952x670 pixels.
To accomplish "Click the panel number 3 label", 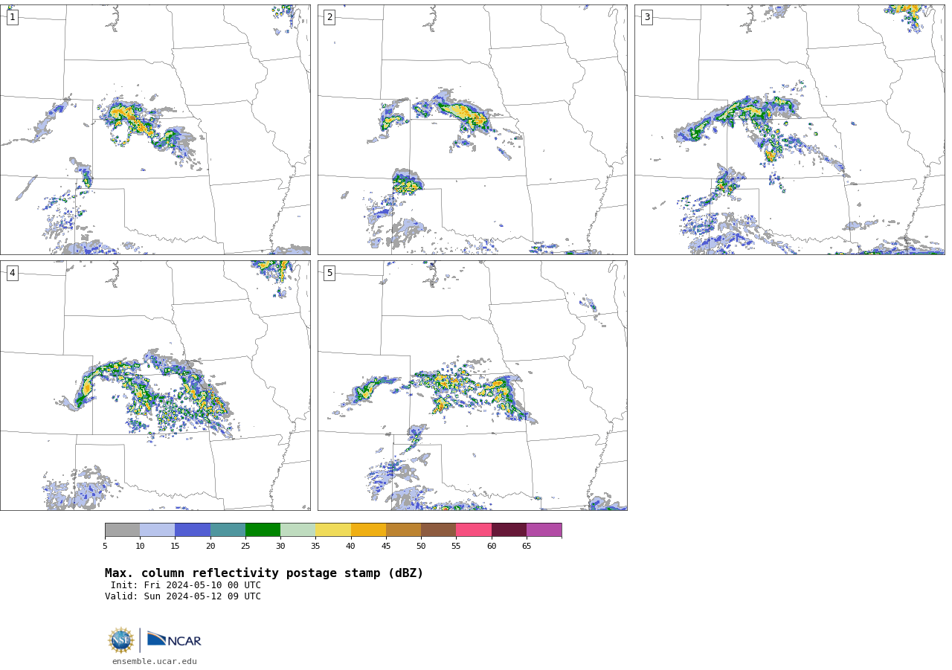I will click(646, 17).
